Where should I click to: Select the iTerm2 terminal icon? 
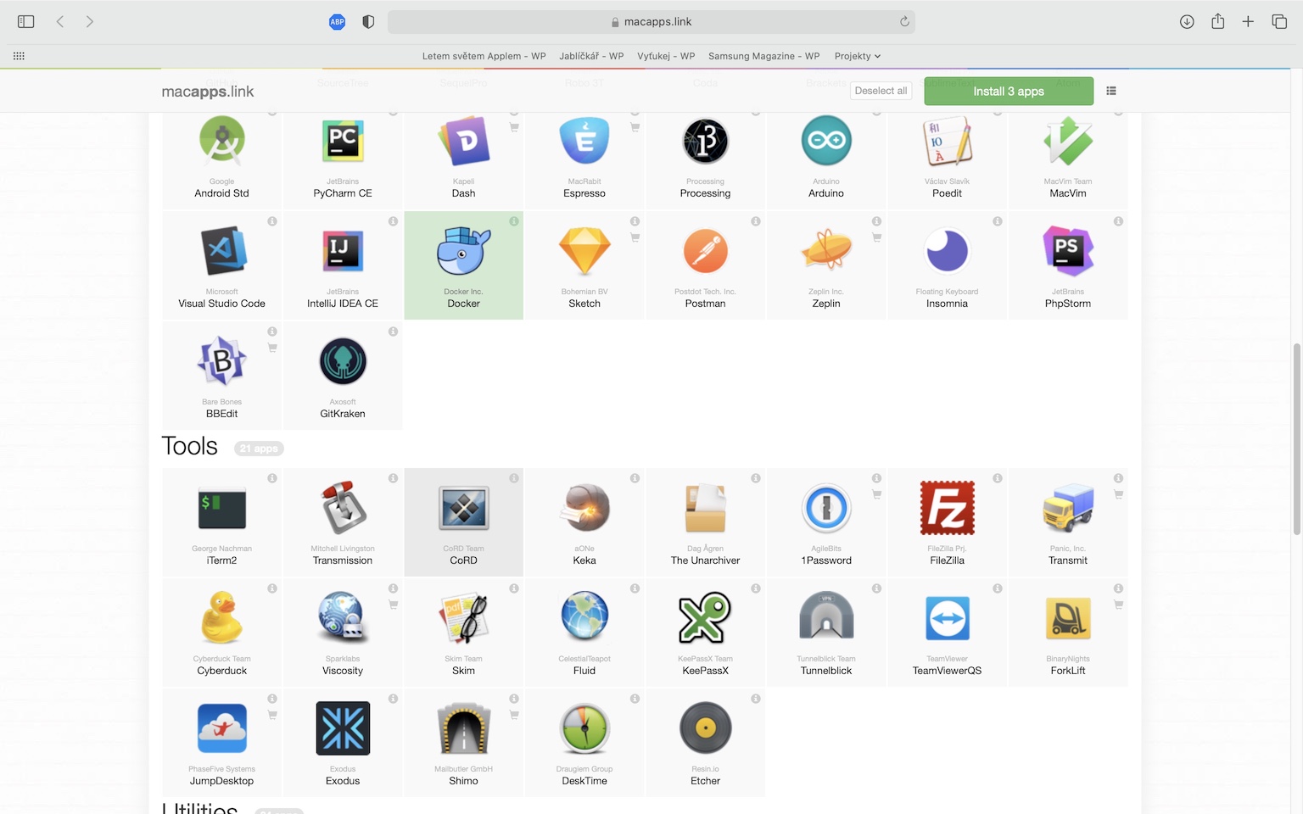pos(222,508)
